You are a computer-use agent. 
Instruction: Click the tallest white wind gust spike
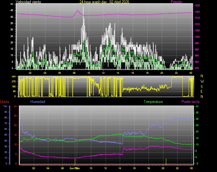point(83,8)
